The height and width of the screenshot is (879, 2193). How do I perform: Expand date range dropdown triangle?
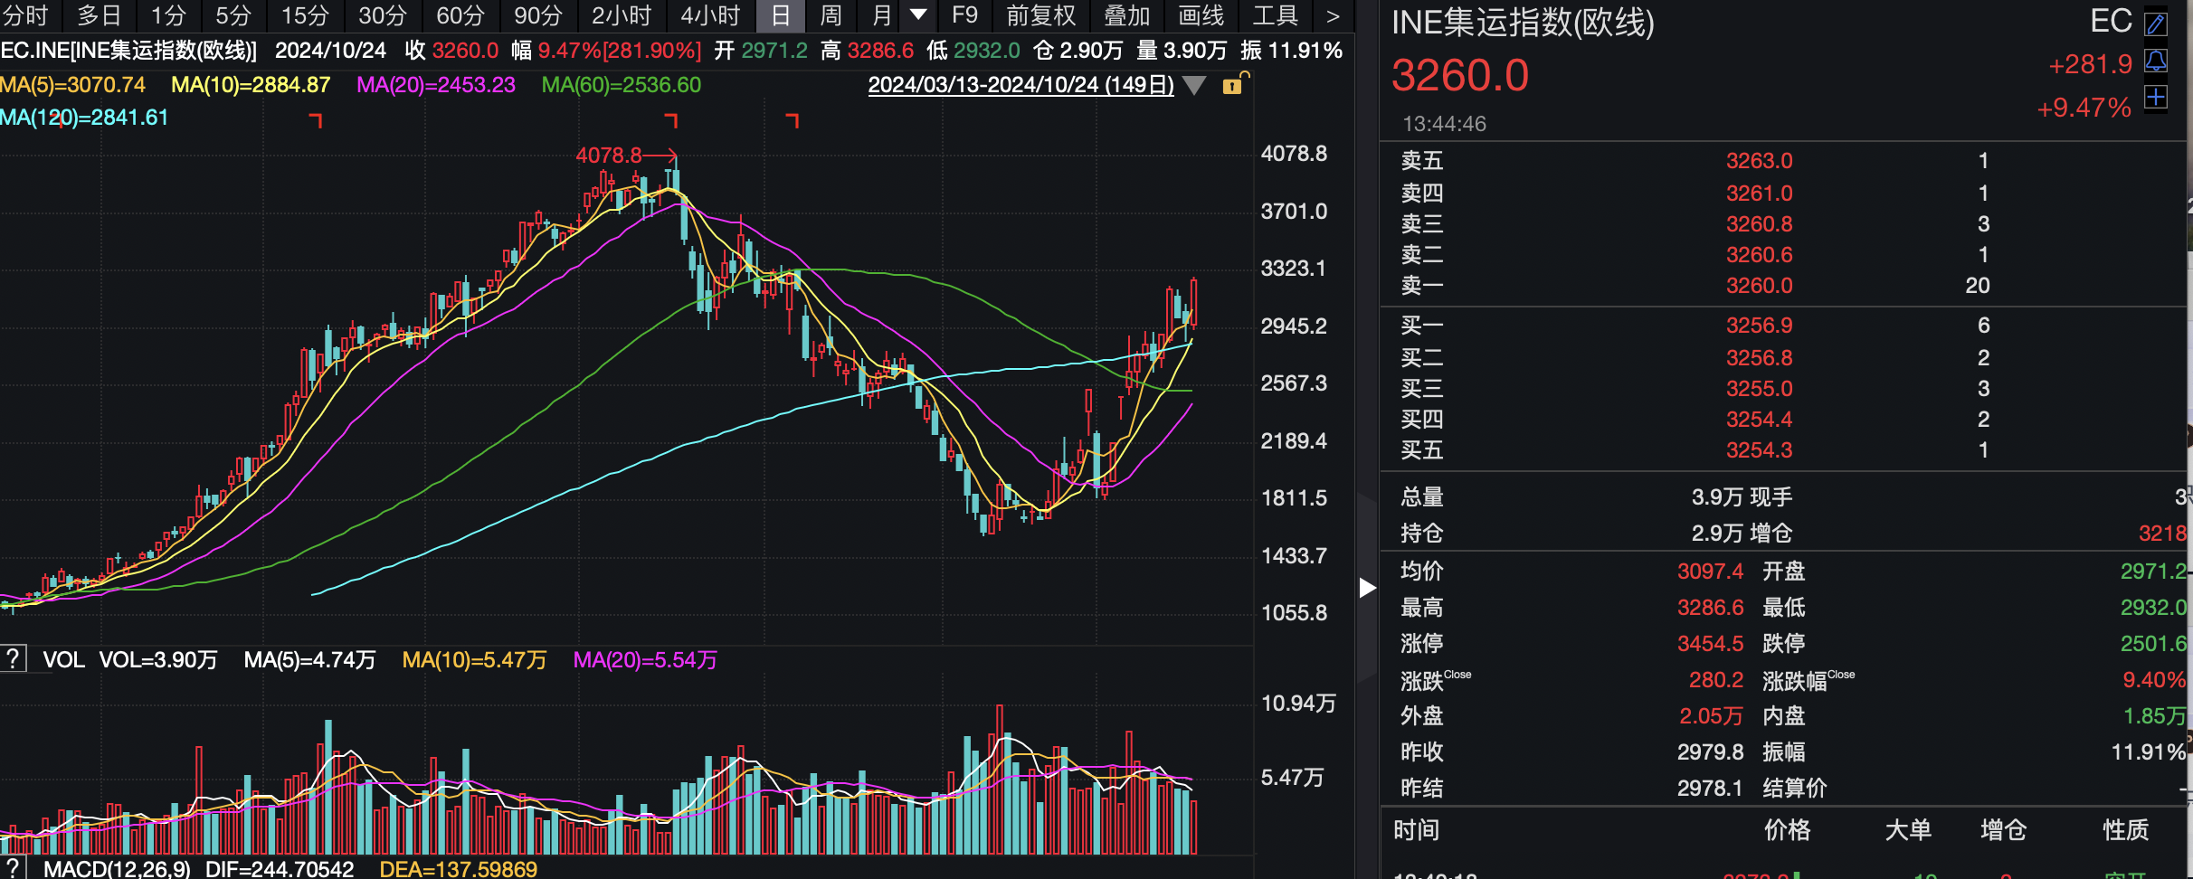(1194, 86)
